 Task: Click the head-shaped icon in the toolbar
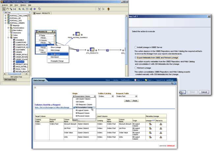pos(108,9)
